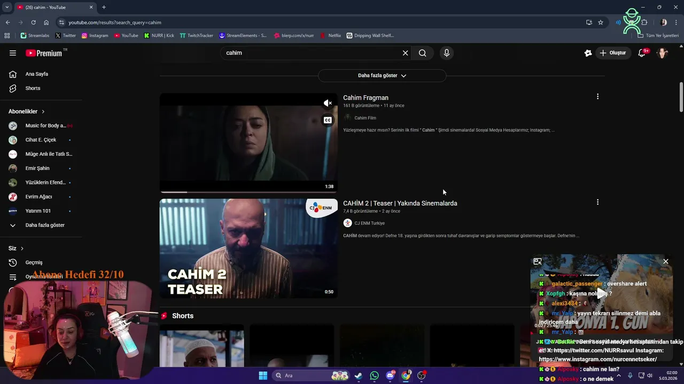This screenshot has height=384, width=684.
Task: Reload the page with the refresh icon
Action: coord(33,22)
